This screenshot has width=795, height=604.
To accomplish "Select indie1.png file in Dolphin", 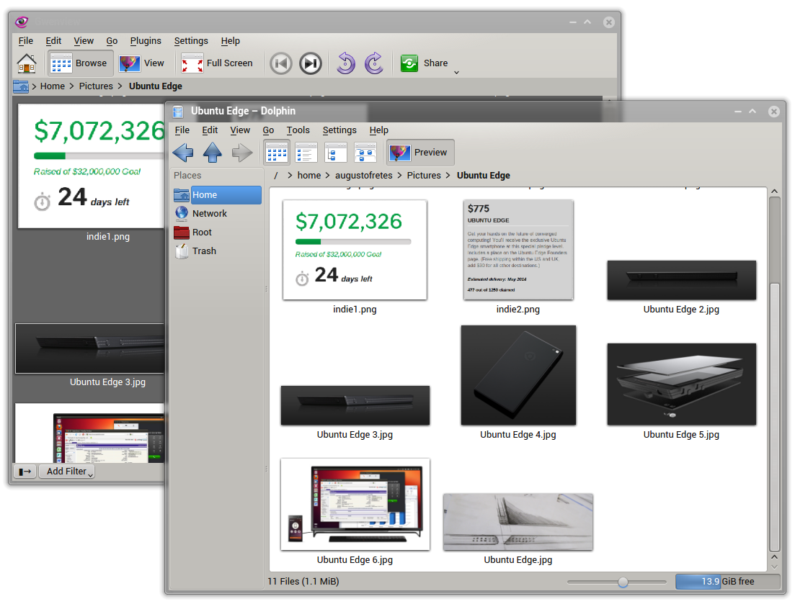I will tap(355, 257).
